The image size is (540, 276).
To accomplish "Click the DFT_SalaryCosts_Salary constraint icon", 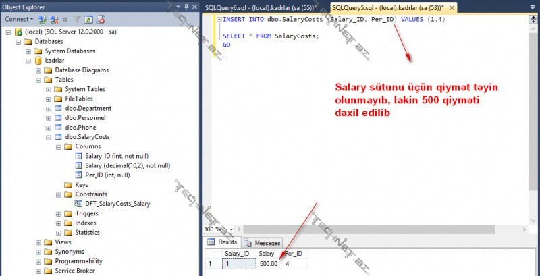I will point(78,204).
